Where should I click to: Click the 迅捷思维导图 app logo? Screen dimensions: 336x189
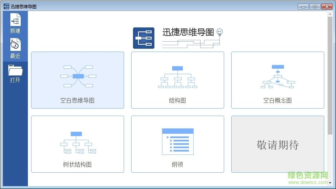144,38
